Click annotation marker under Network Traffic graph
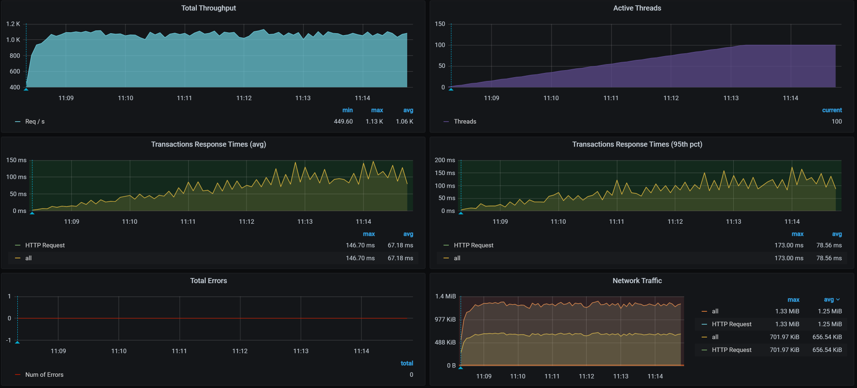The image size is (857, 388). 461,367
